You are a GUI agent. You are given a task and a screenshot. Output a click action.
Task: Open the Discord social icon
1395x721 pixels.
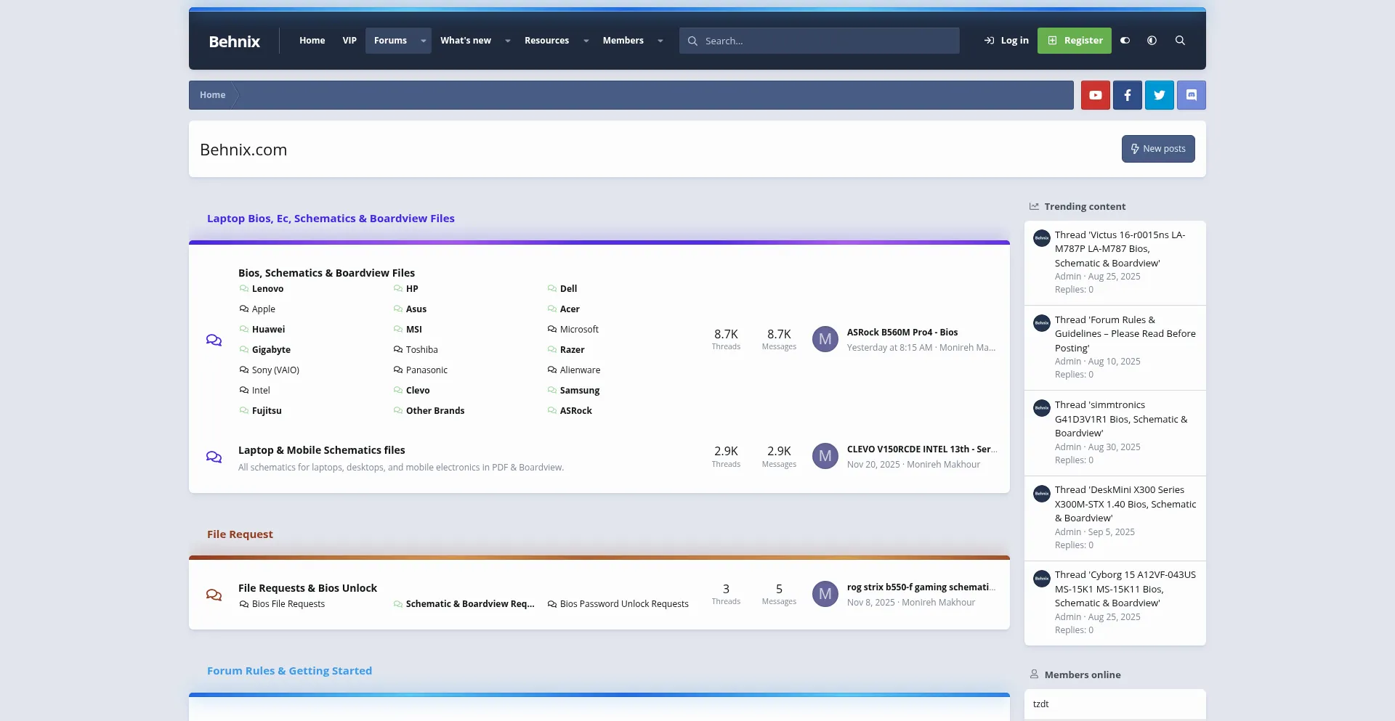coord(1191,95)
